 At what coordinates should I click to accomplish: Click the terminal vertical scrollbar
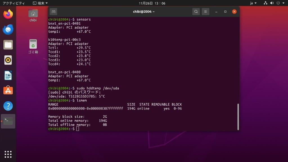[x=238, y=116]
